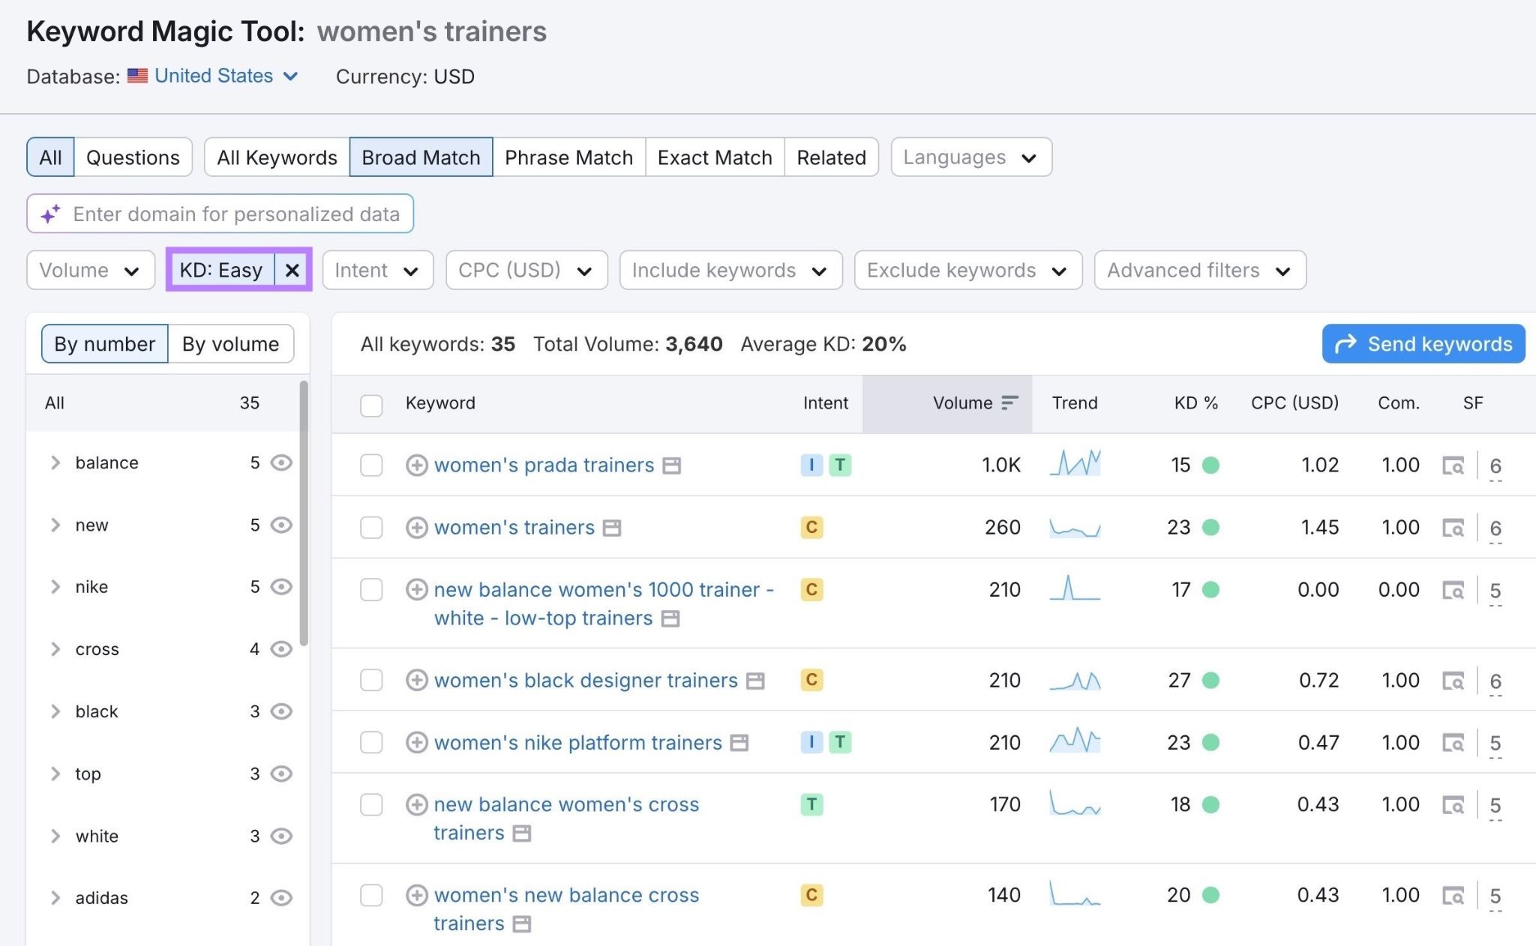Open the women's prada trainers keyword link
The width and height of the screenshot is (1536, 946).
pos(544,466)
